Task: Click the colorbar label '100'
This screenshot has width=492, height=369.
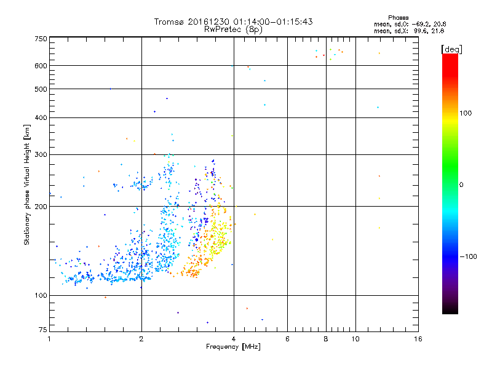Action: 466,113
